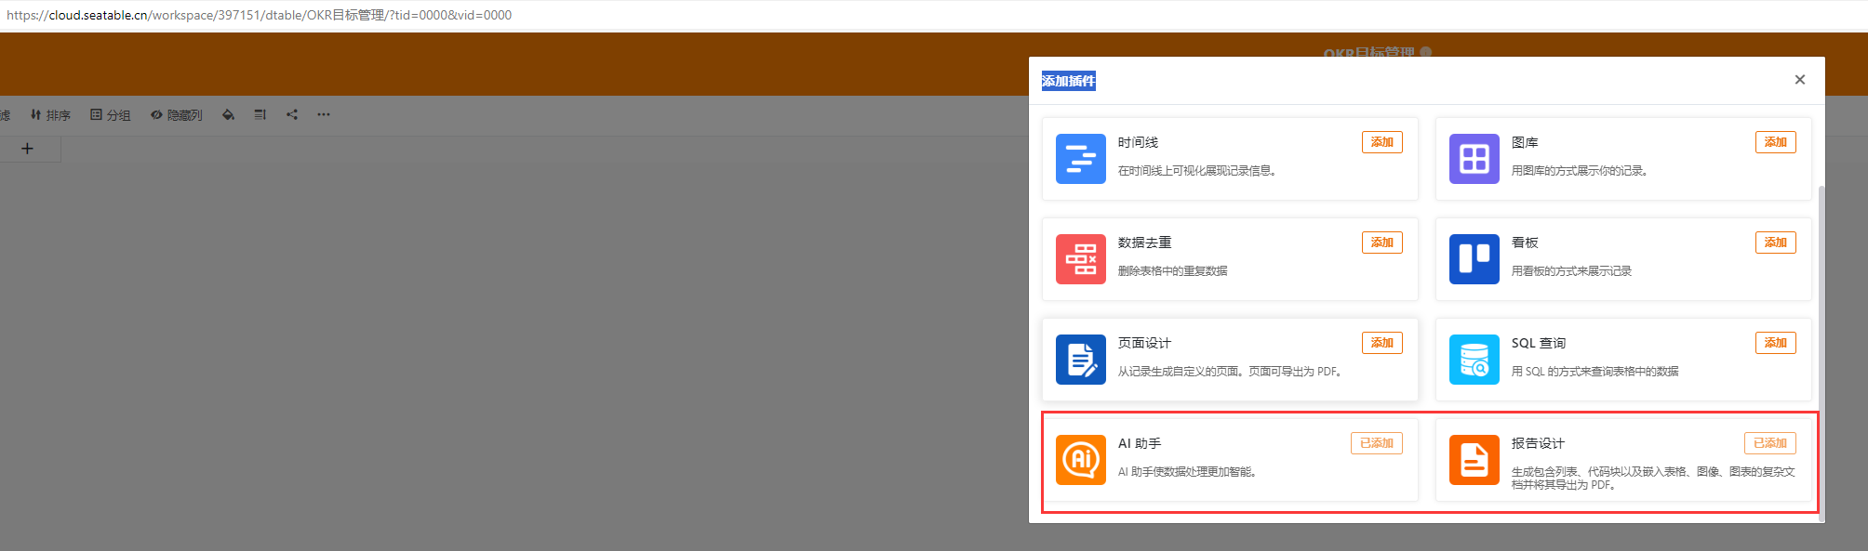The width and height of the screenshot is (1868, 551).
Task: Add the 时间线 plugin
Action: coord(1381,142)
